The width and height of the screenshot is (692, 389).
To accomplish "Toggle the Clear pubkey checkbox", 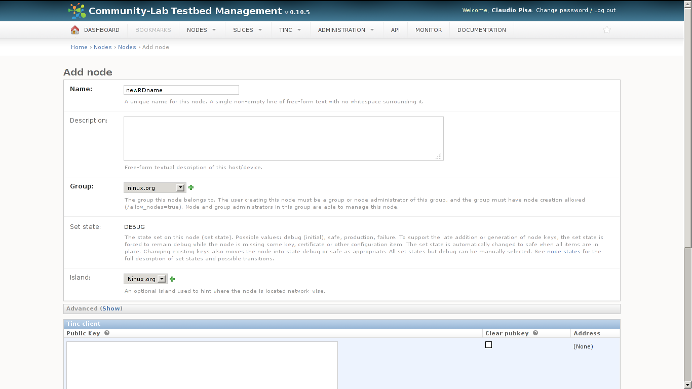I will click(488, 345).
